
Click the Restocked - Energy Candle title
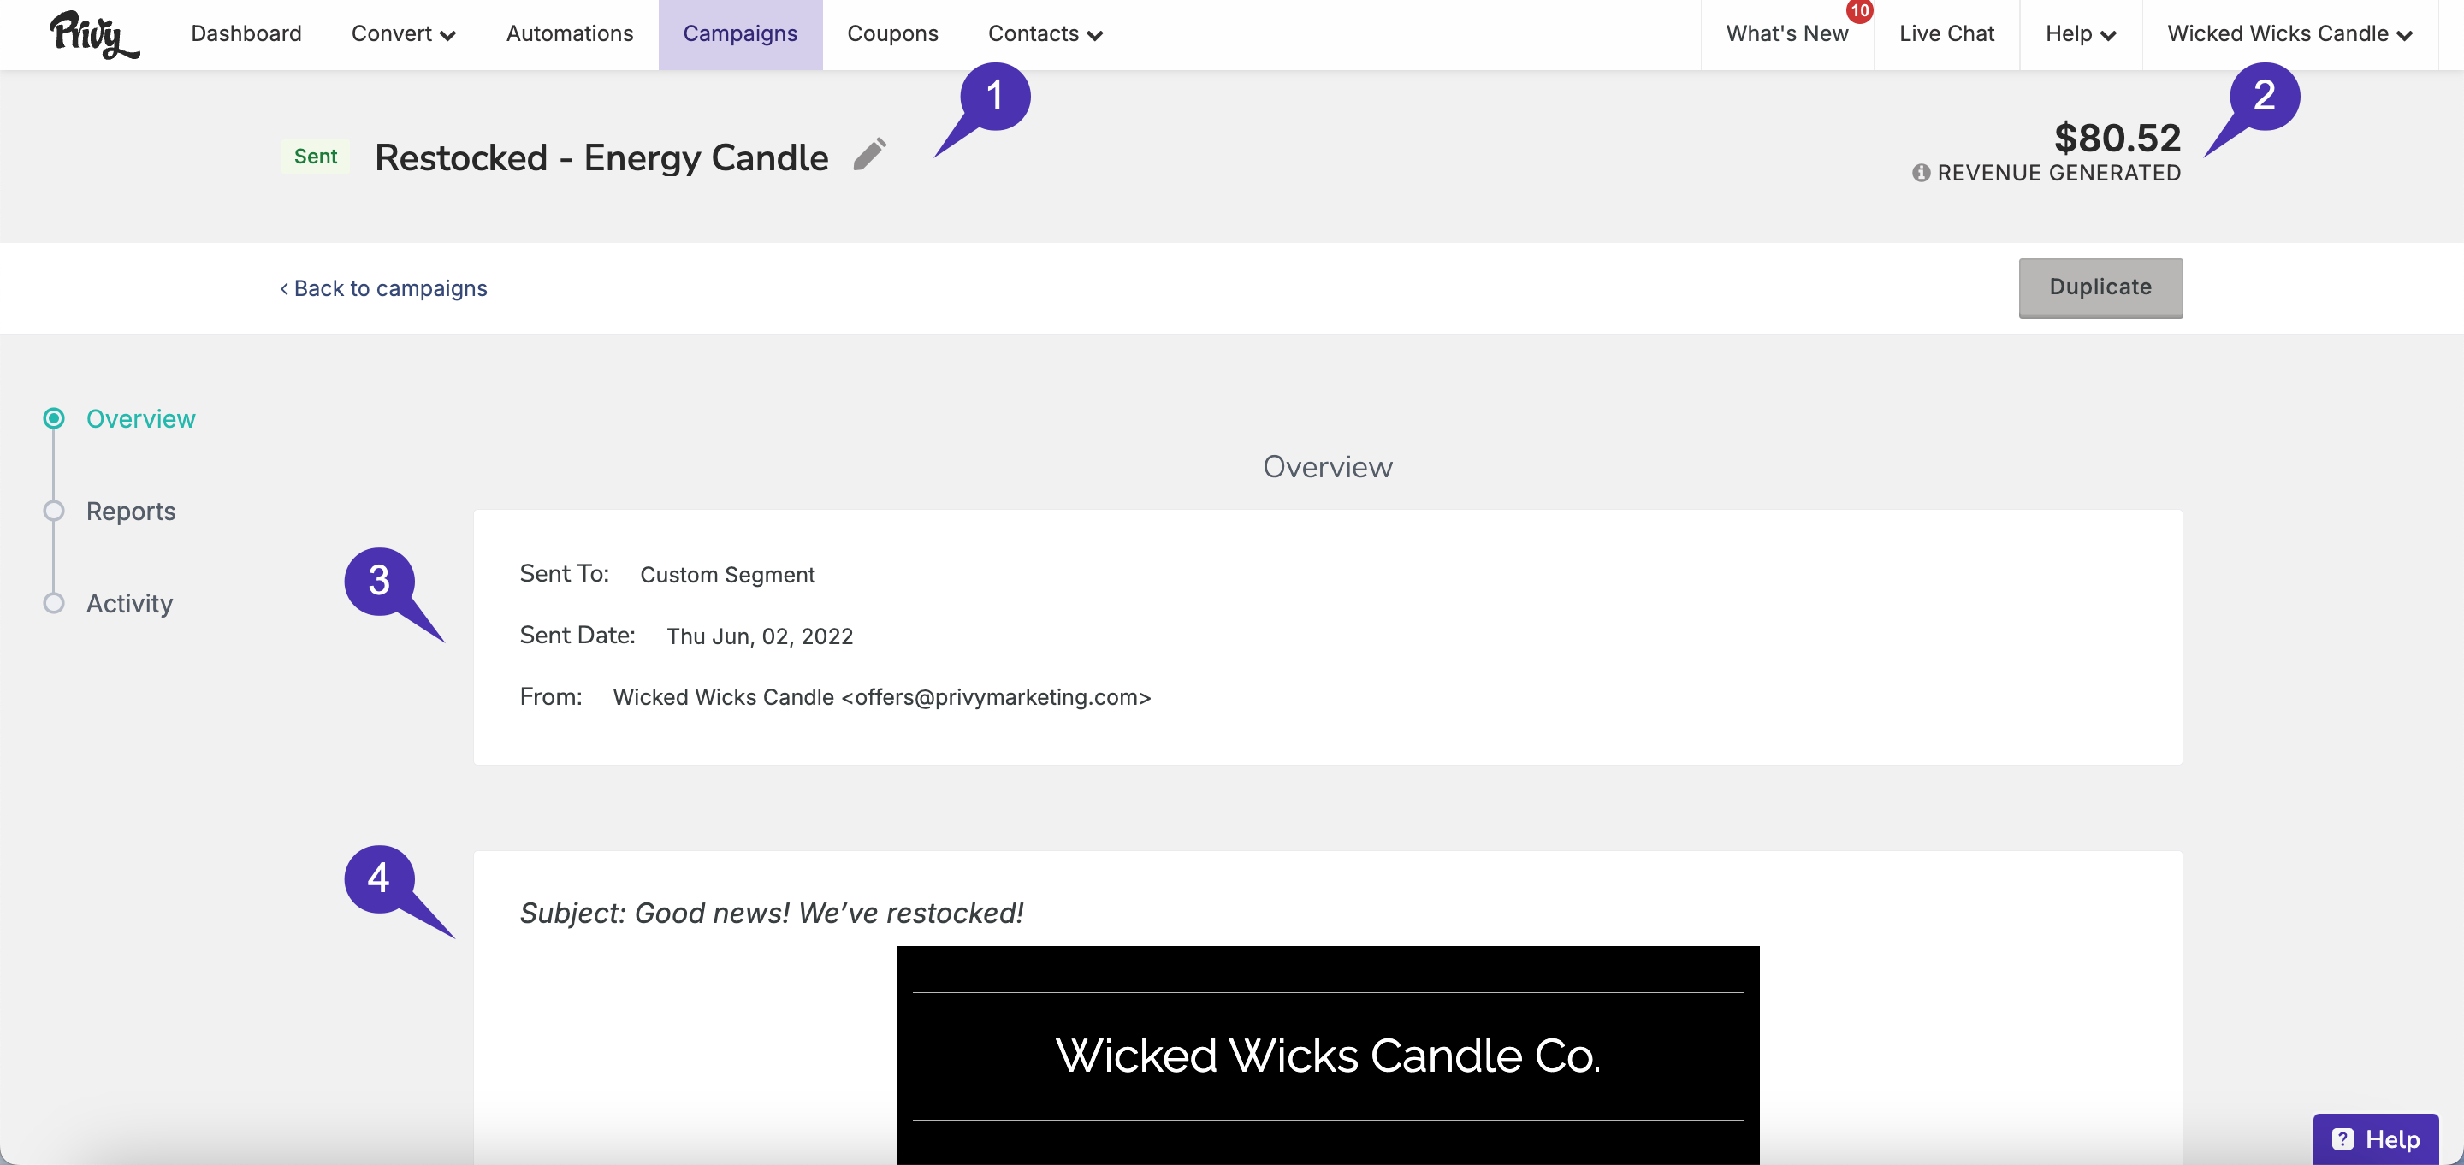(x=601, y=158)
